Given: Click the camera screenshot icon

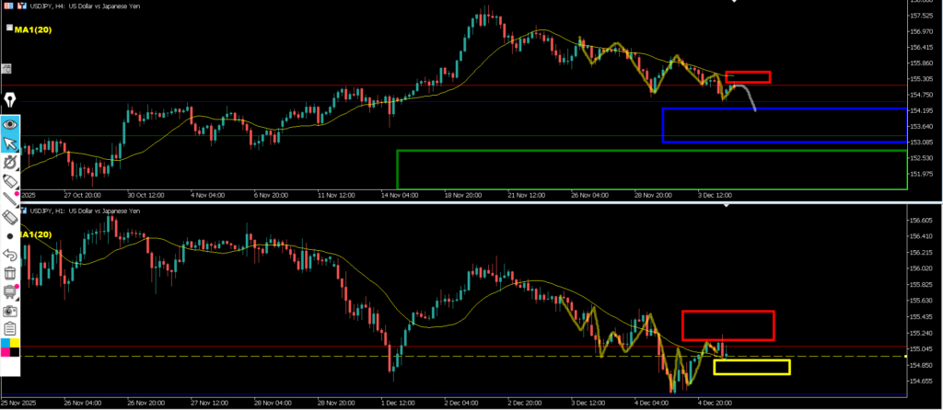Looking at the screenshot, I should click(x=10, y=312).
